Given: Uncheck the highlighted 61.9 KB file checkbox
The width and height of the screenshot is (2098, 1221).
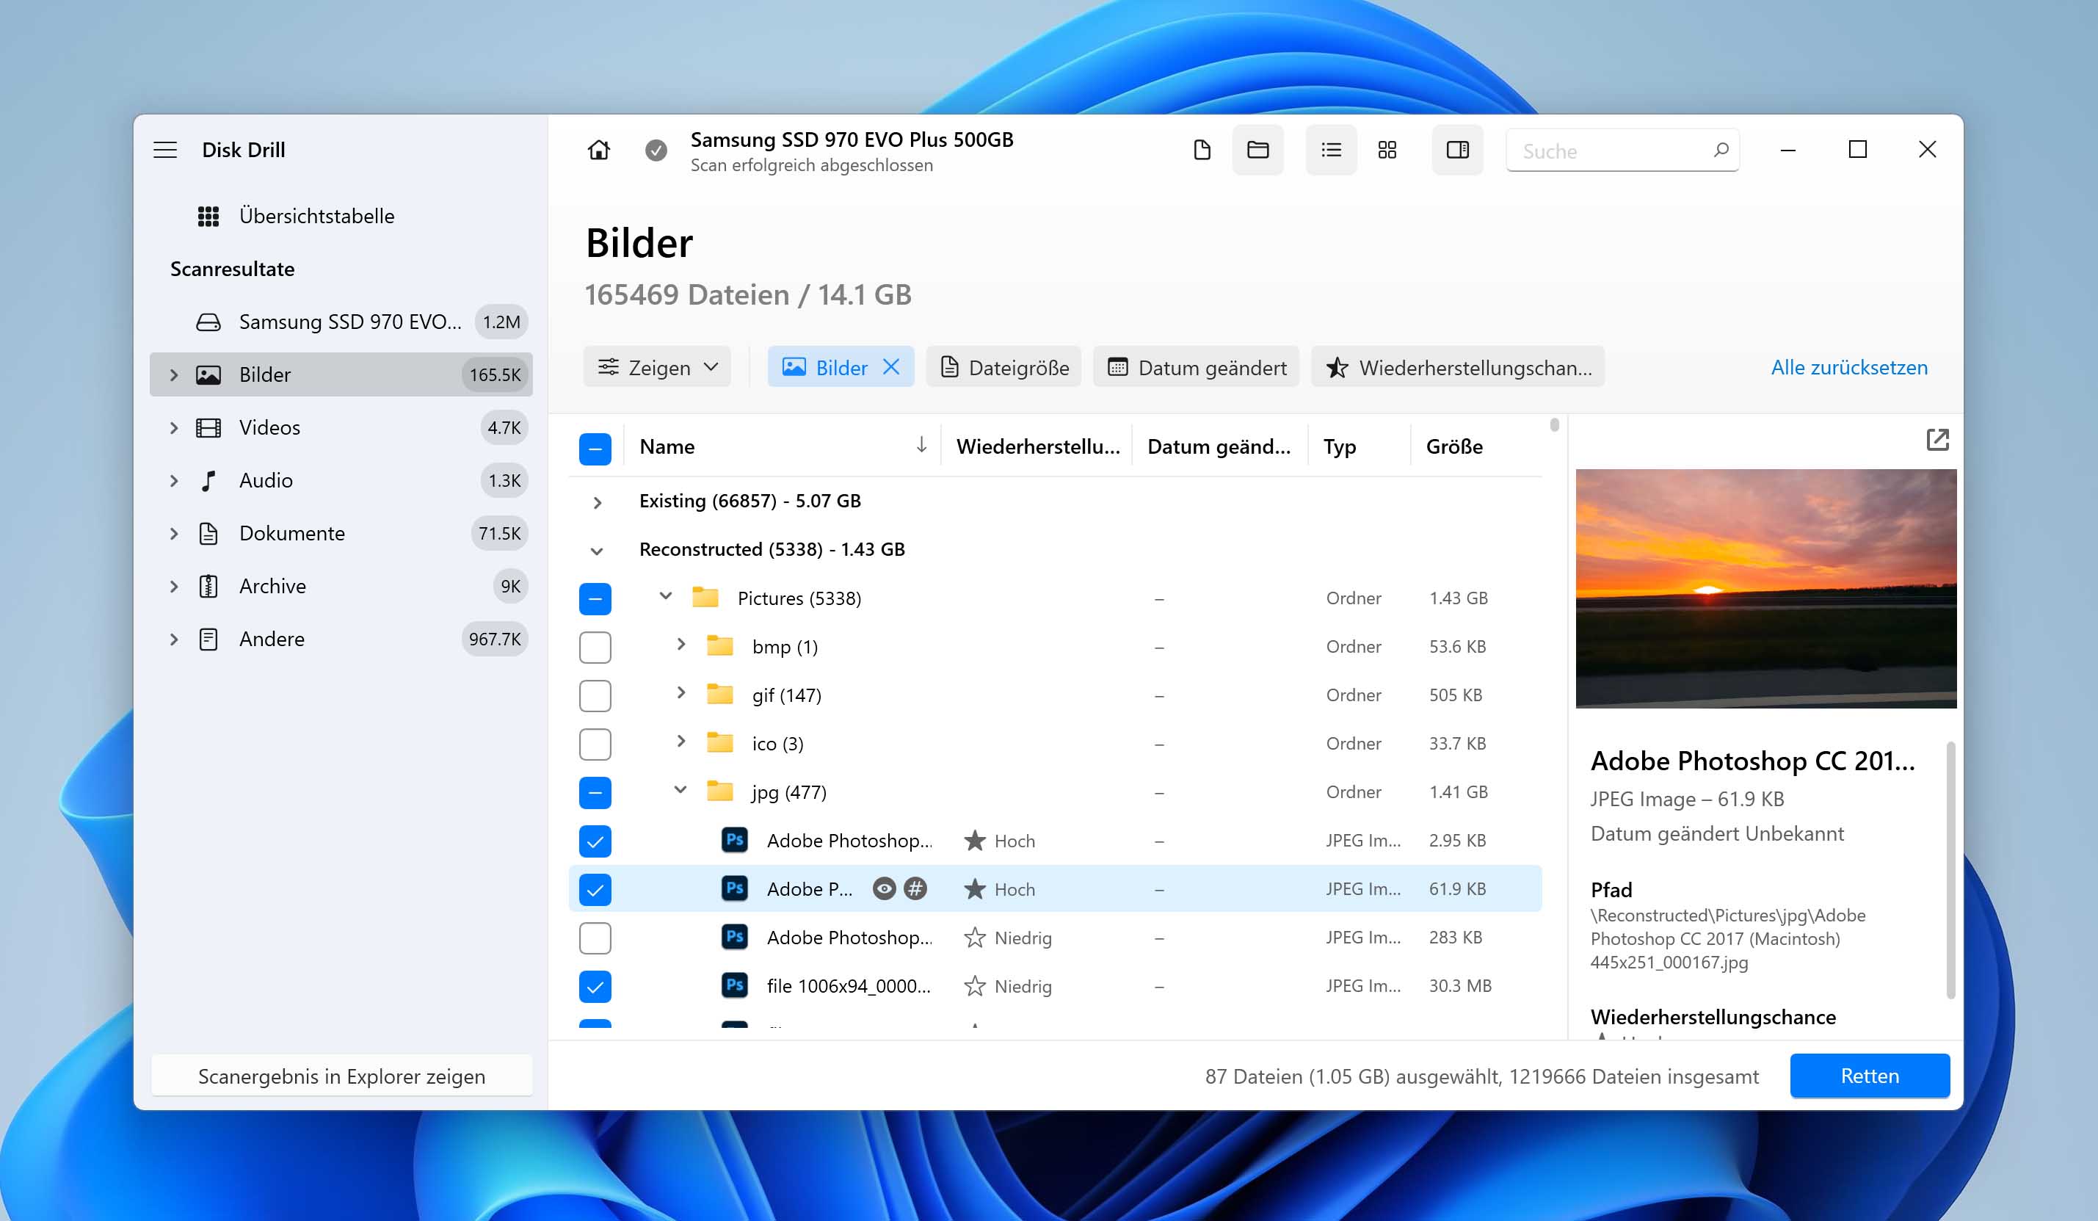Looking at the screenshot, I should (595, 890).
